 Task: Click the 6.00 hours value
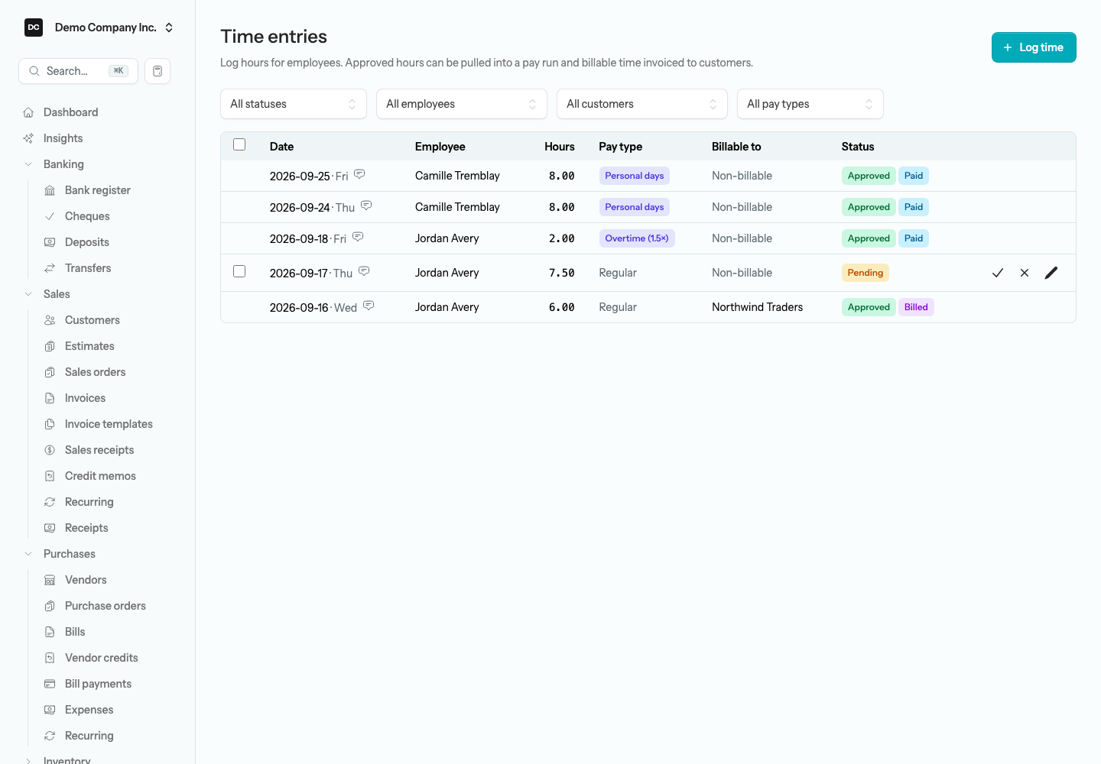click(x=562, y=307)
